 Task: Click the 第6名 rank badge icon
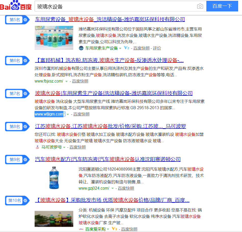17,60
